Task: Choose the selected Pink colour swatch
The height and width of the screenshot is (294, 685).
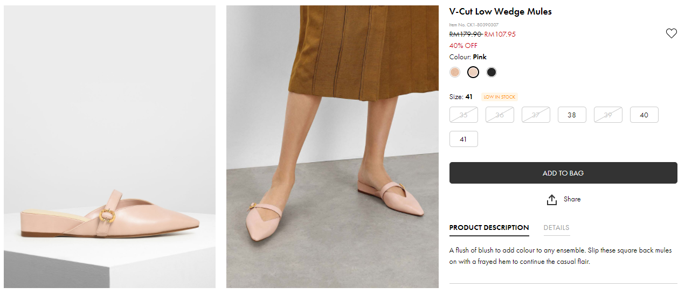Action: pos(473,72)
